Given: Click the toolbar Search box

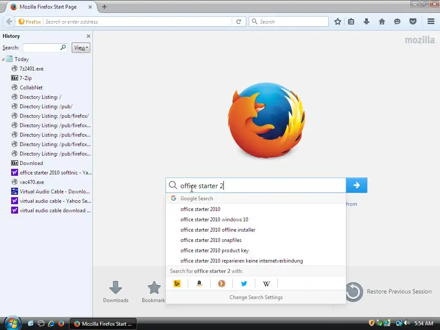Looking at the screenshot, I should (289, 21).
